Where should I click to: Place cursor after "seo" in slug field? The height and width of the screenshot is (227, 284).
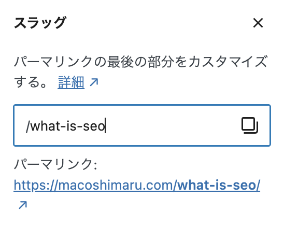point(105,126)
